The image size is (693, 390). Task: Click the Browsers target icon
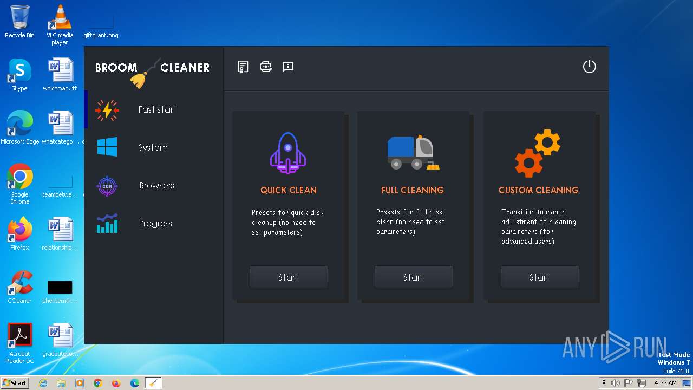[x=107, y=186]
